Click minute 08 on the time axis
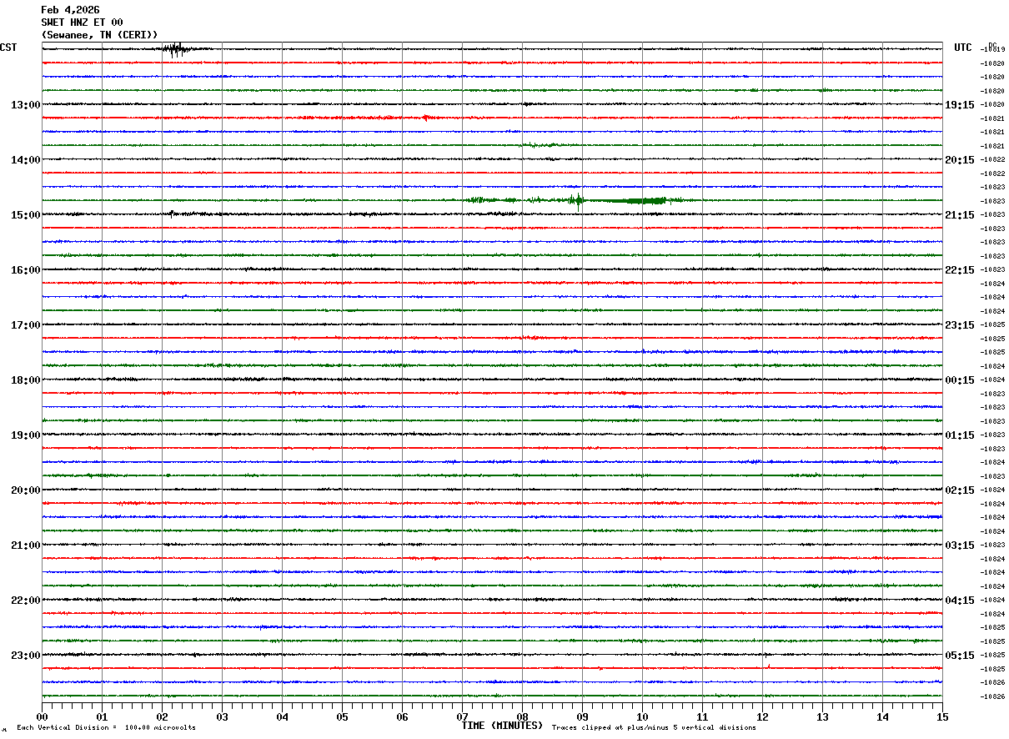The image size is (1009, 739). click(x=522, y=716)
